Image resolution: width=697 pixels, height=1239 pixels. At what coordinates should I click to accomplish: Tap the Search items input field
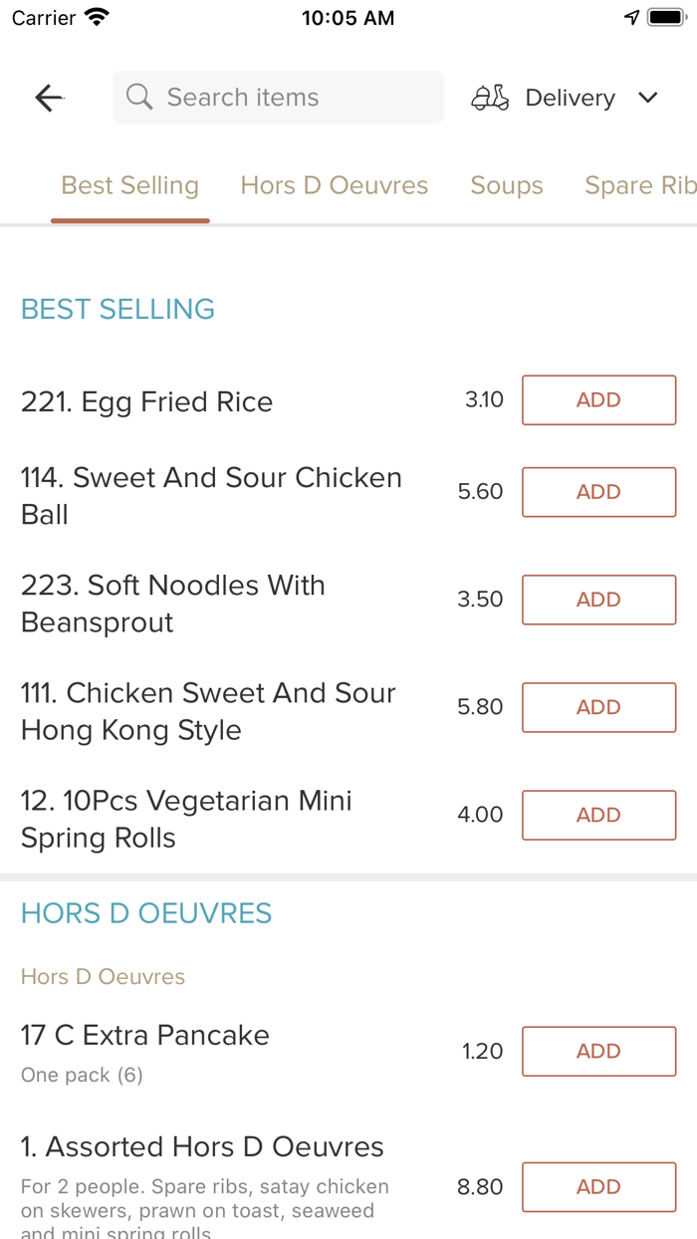(278, 97)
